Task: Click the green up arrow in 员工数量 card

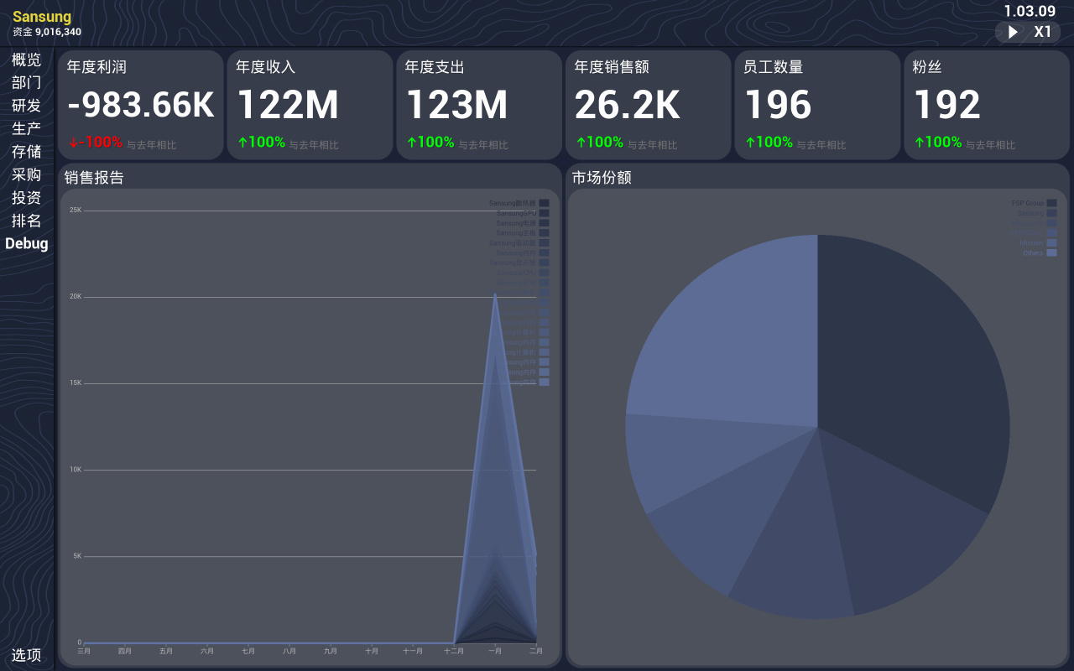Action: click(x=750, y=143)
